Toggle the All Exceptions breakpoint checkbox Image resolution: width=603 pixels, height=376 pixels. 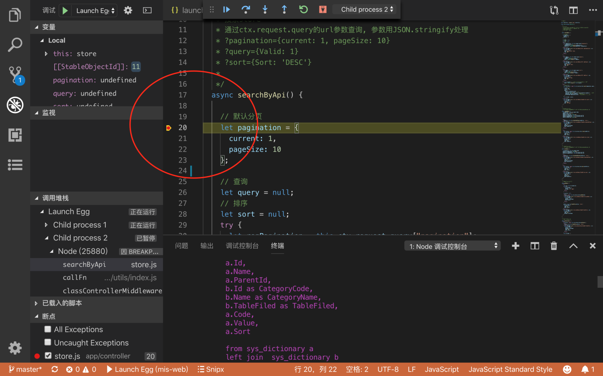tap(48, 329)
